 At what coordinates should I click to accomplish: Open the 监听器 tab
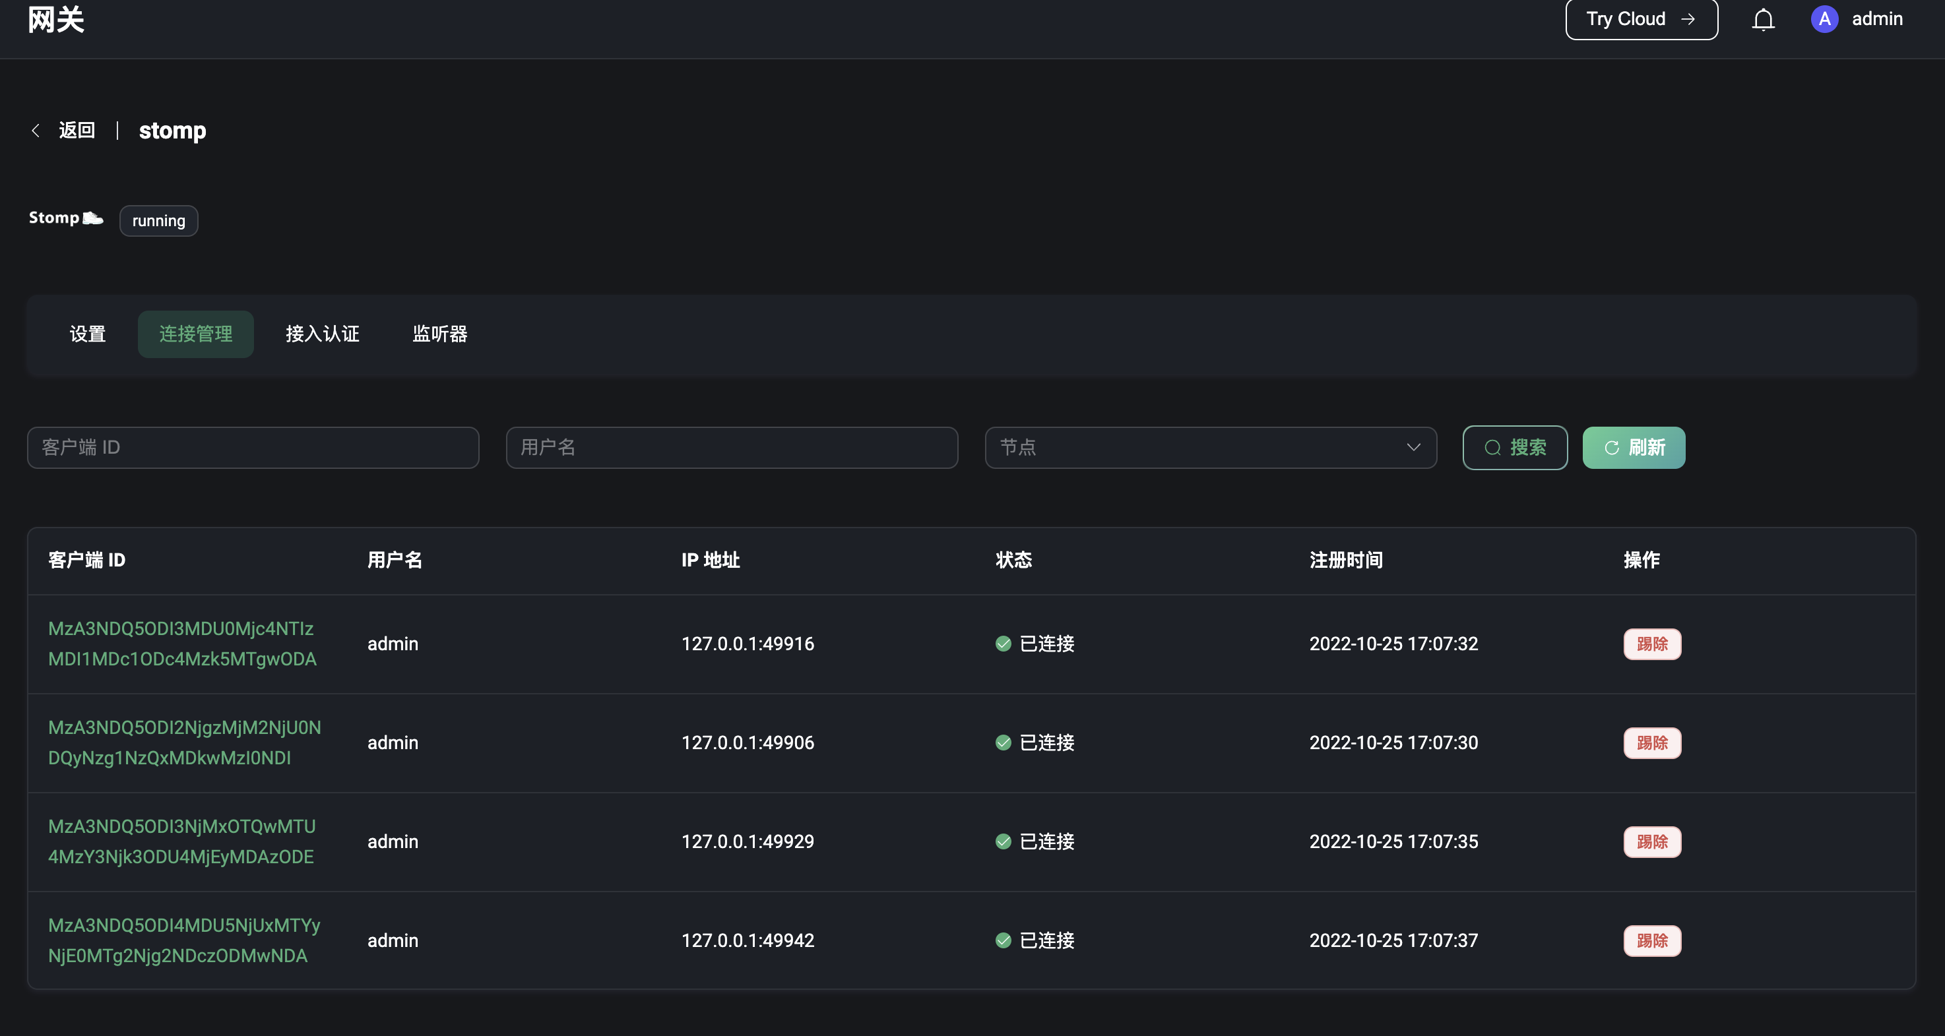tap(440, 334)
